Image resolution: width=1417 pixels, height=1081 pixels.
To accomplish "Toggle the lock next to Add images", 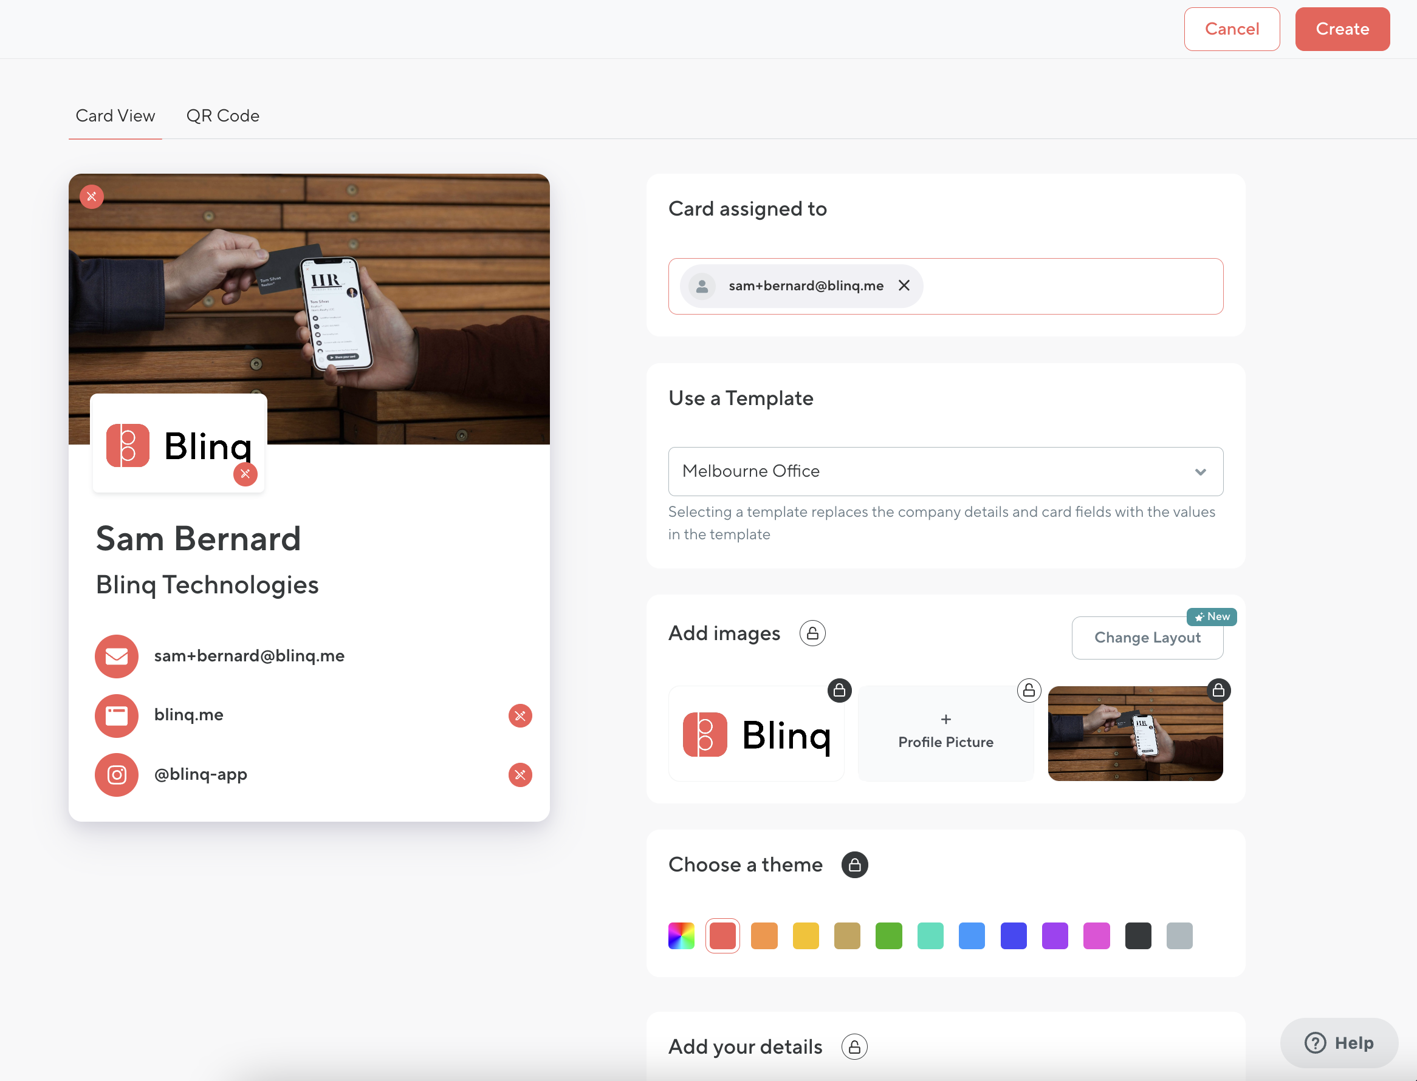I will click(x=812, y=633).
